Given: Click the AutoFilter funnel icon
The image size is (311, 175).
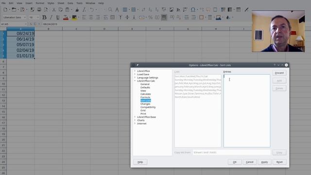Looking at the screenshot, I should coord(164,10).
